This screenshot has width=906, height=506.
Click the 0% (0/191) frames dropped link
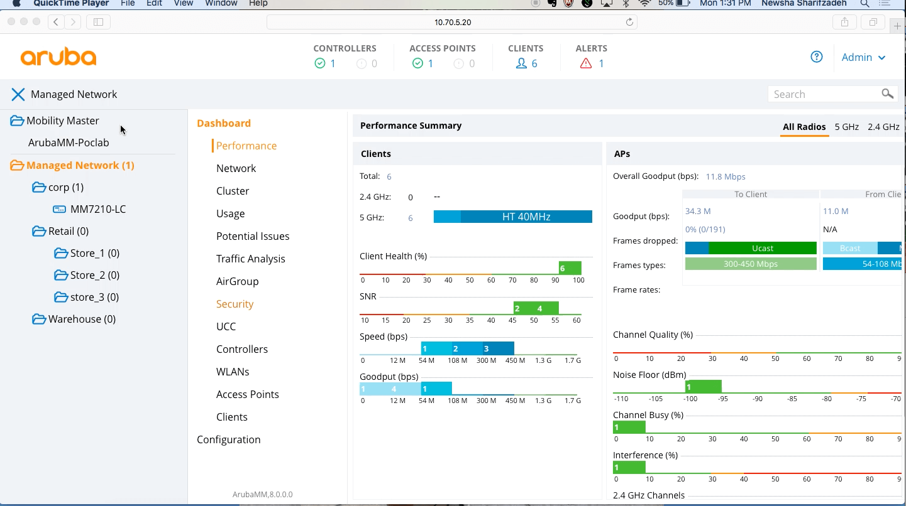pos(705,229)
